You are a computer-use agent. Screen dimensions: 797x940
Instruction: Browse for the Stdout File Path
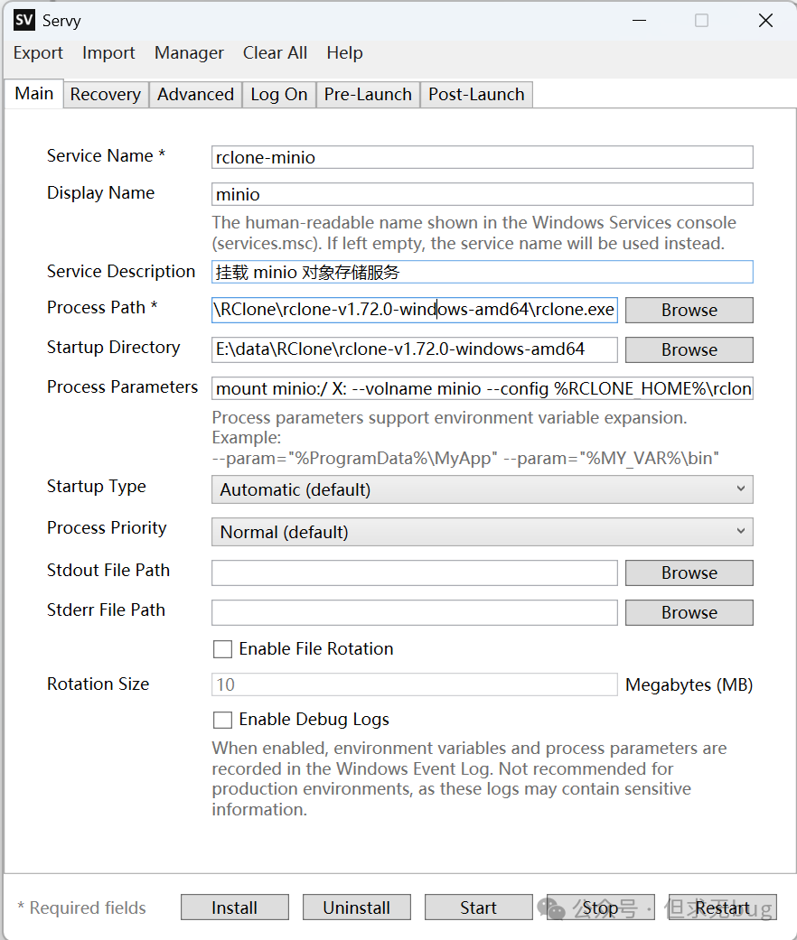tap(689, 572)
